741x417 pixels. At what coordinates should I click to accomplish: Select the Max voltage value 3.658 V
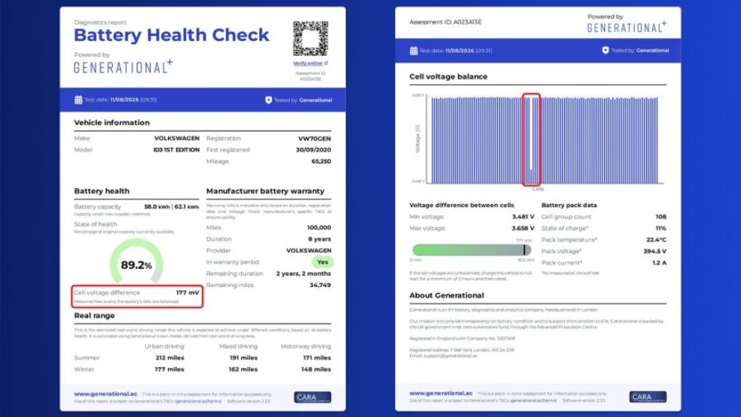[x=523, y=229]
